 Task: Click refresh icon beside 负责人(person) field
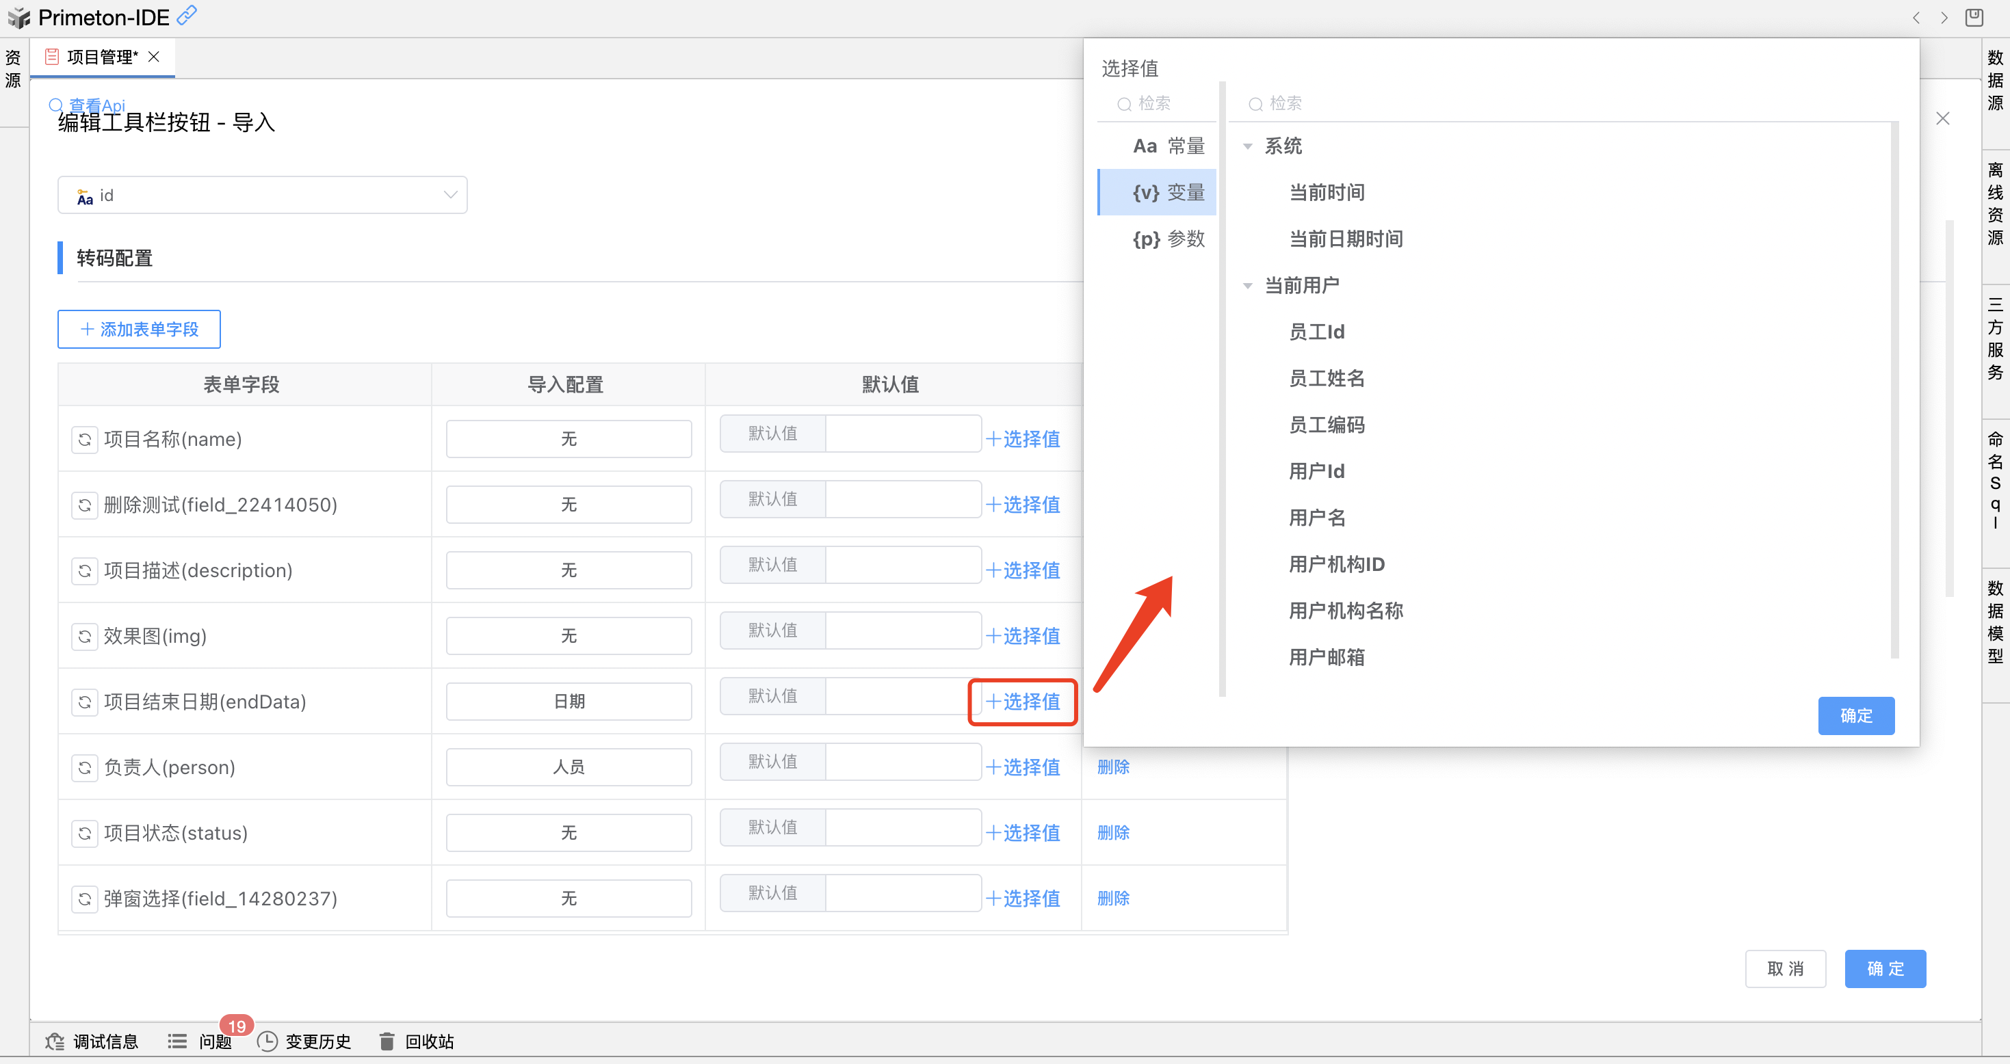point(84,768)
